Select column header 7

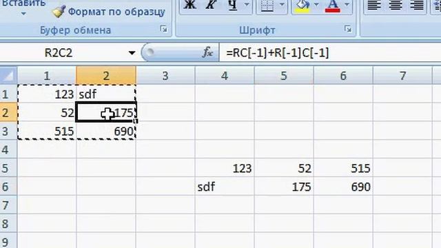point(402,76)
